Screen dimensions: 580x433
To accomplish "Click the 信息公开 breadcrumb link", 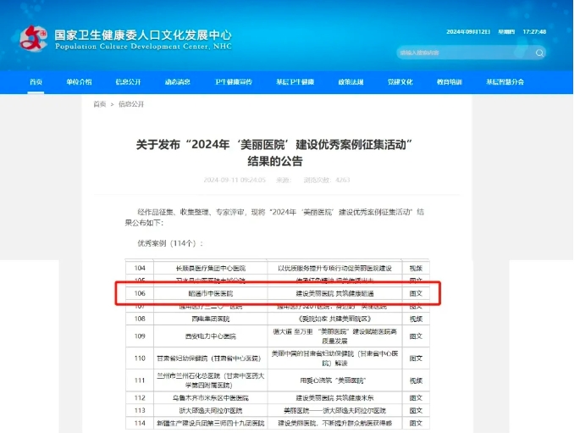I will [x=131, y=104].
